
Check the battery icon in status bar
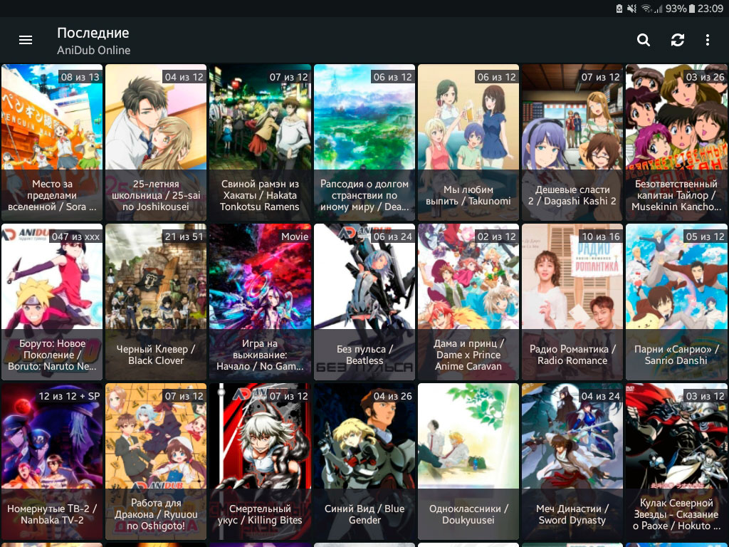692,9
